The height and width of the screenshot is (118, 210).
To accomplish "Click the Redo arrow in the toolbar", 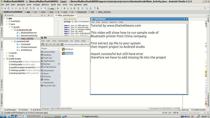I will pyautogui.click(x=16, y=8).
